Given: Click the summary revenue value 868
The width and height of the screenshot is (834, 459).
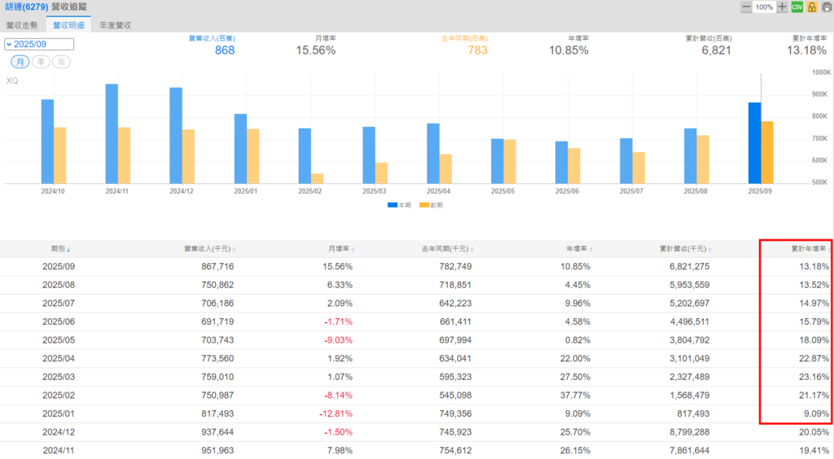Looking at the screenshot, I should [x=225, y=50].
